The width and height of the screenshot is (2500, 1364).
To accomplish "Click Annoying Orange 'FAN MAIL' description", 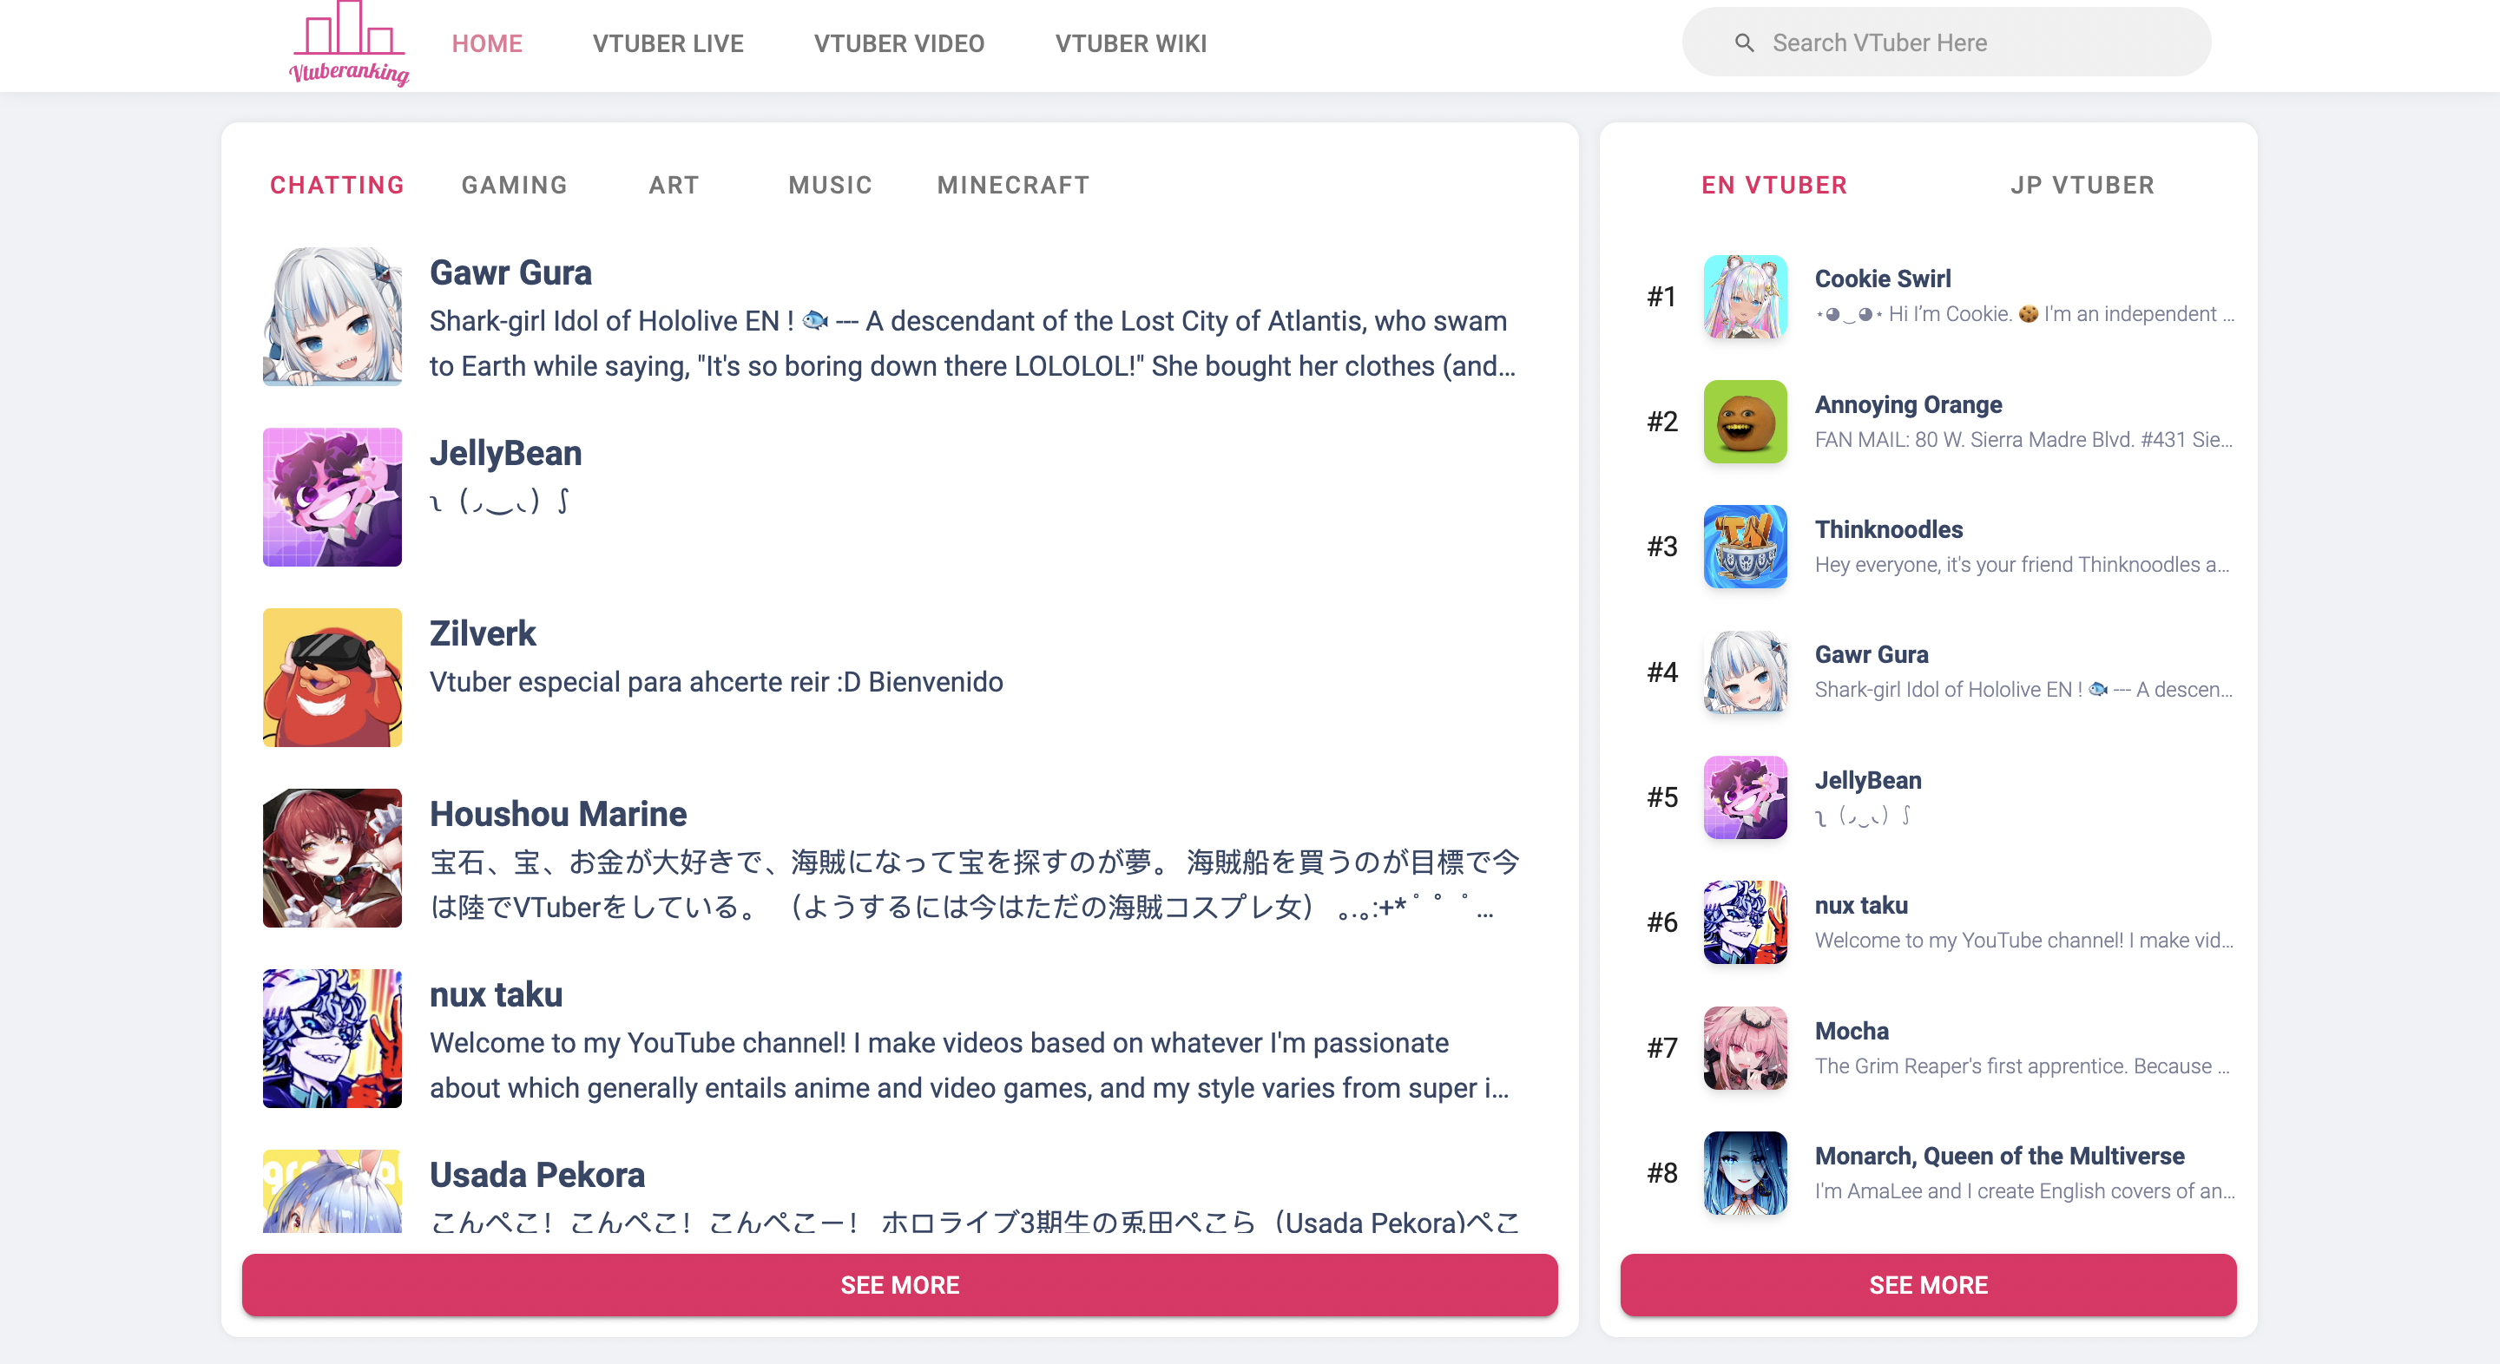I will [x=2024, y=439].
